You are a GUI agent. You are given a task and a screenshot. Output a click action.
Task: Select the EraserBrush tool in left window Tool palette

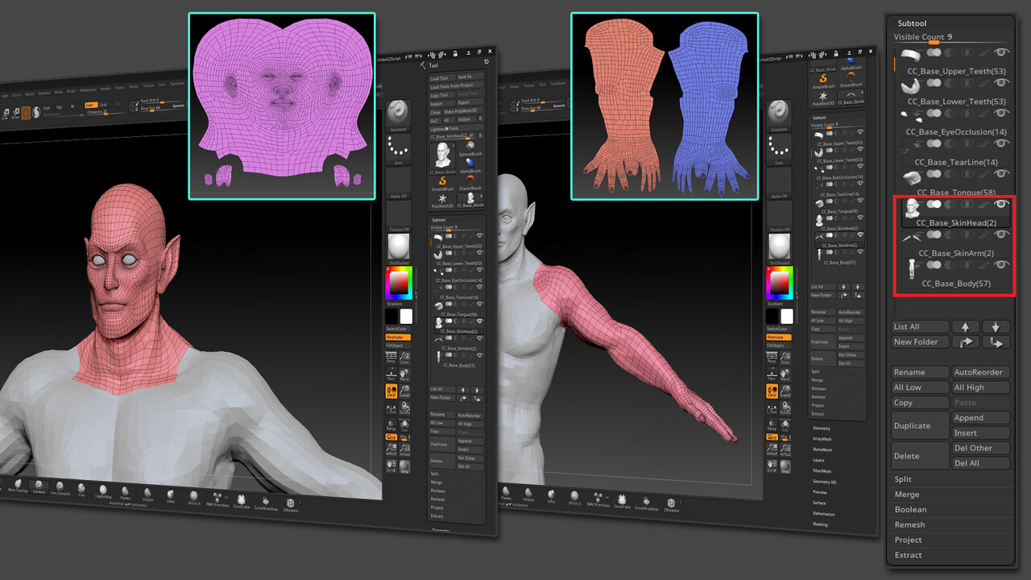tap(470, 182)
